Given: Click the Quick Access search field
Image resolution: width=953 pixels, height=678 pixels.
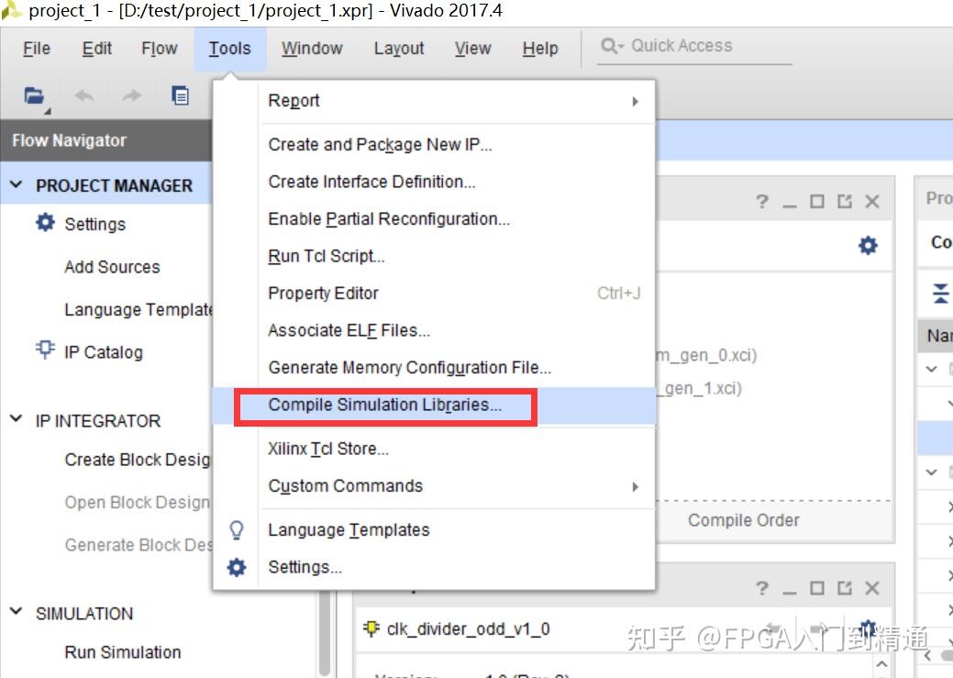Looking at the screenshot, I should pyautogui.click(x=694, y=47).
